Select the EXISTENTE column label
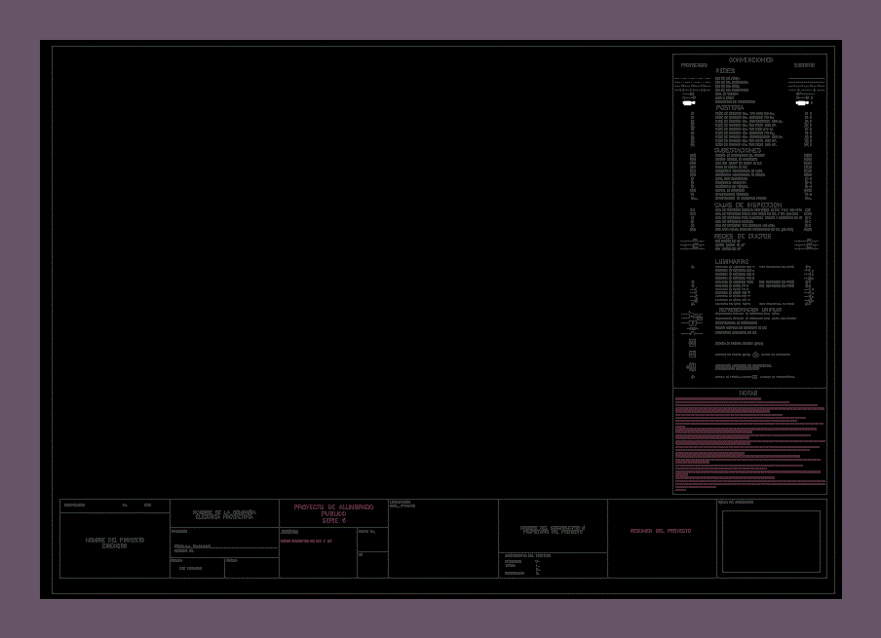This screenshot has height=638, width=881. click(804, 65)
